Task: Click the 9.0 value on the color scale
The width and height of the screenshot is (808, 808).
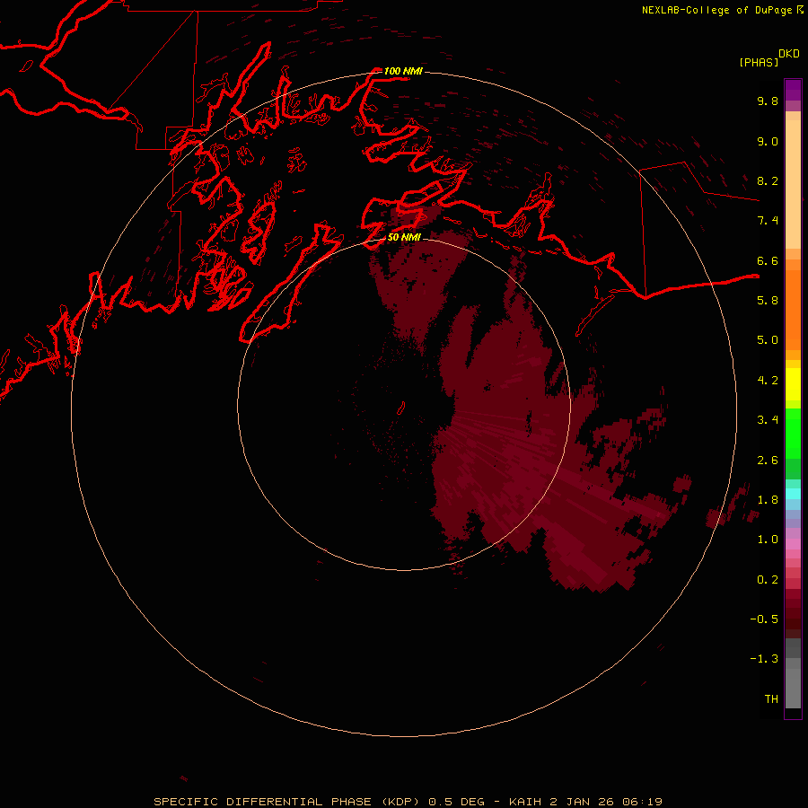Action: click(768, 141)
